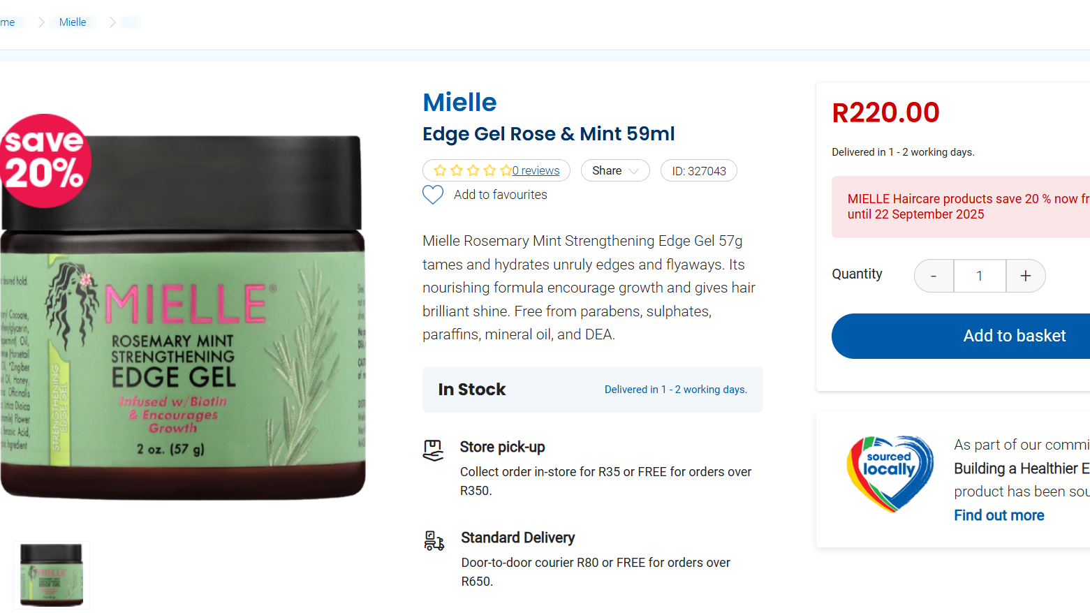Select the product thumbnail image
This screenshot has height=613, width=1090.
(52, 575)
